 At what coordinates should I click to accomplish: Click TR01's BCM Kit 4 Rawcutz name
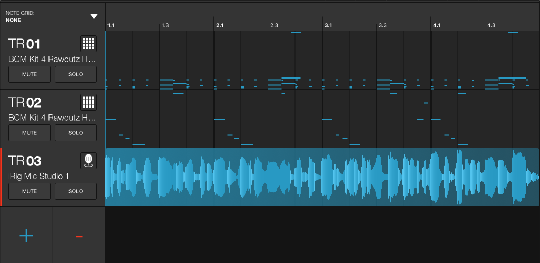pyautogui.click(x=52, y=59)
